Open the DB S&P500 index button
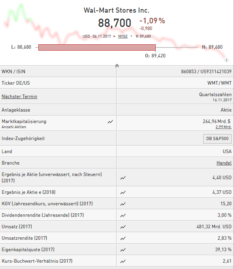 [x=217, y=138]
